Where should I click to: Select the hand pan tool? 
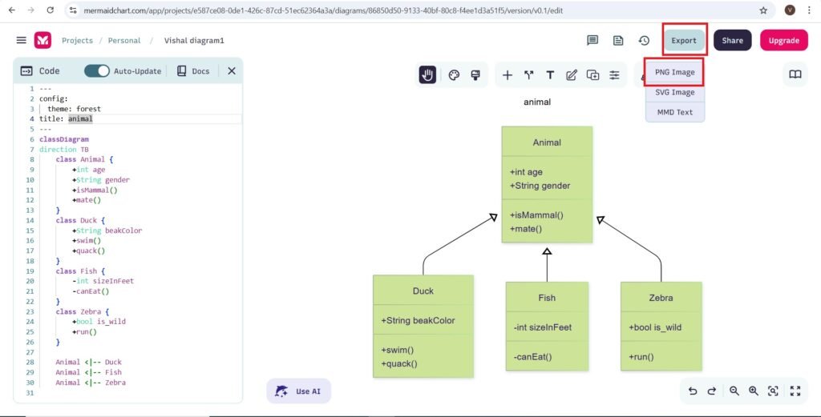pyautogui.click(x=428, y=75)
